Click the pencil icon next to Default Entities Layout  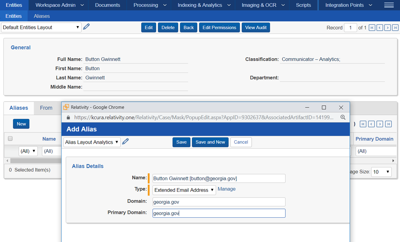tap(86, 26)
